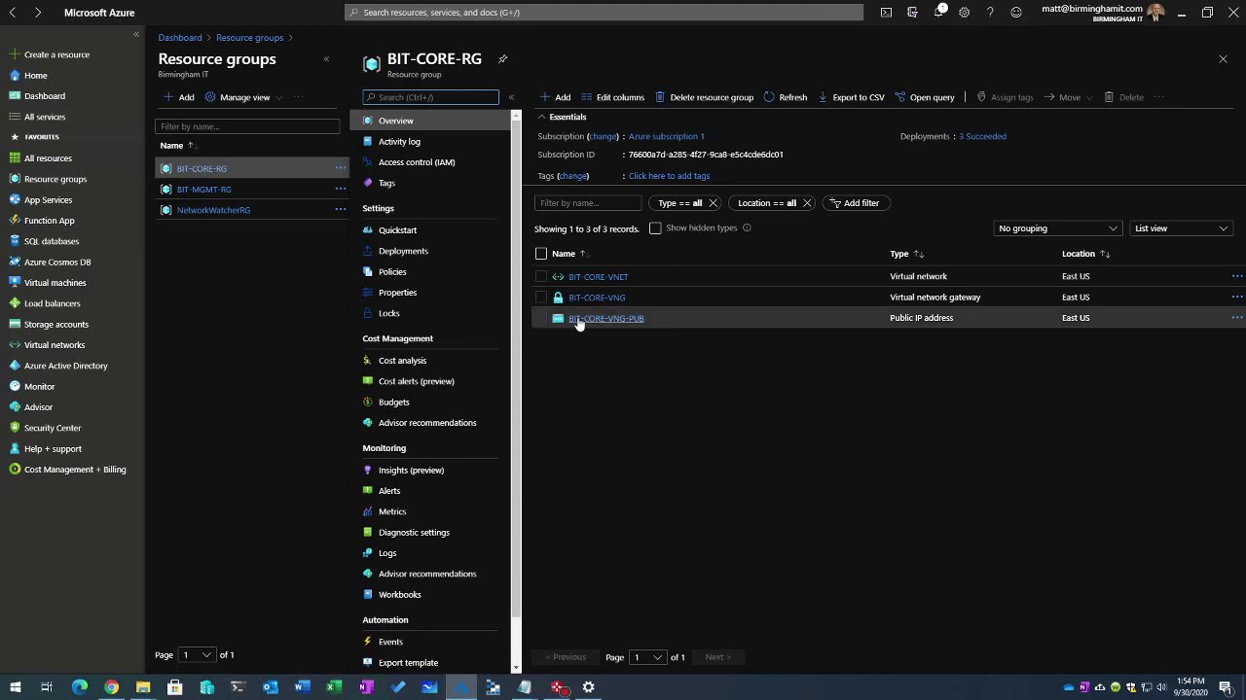The height and width of the screenshot is (700, 1246).
Task: Click the Windows Start button
Action: (15, 687)
